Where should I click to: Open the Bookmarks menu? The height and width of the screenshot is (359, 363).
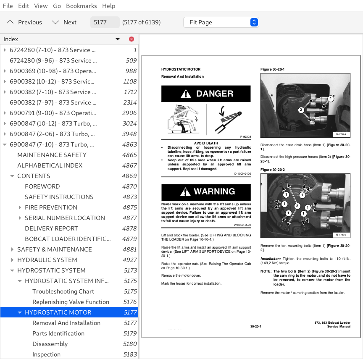click(81, 6)
